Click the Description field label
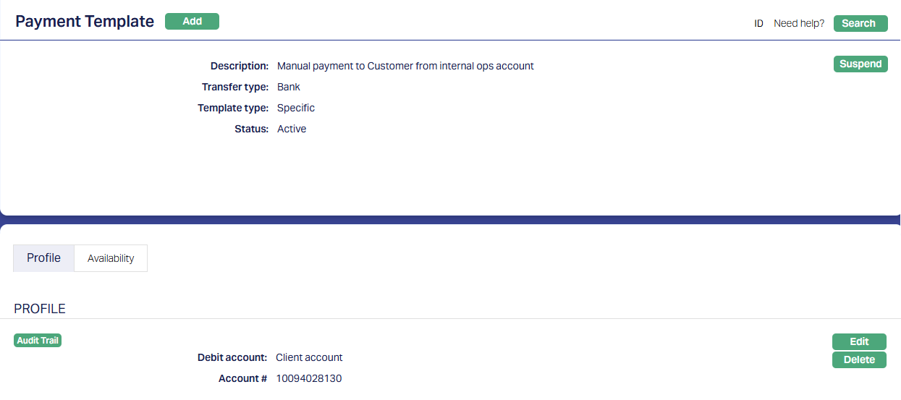 tap(240, 66)
